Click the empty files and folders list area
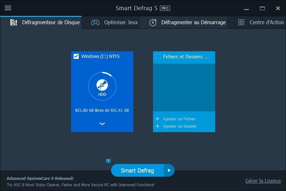 (x=184, y=88)
